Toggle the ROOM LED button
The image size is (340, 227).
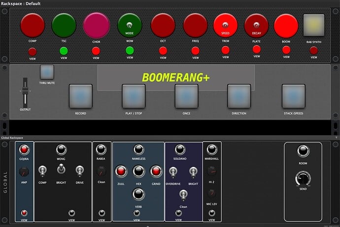coord(303,151)
